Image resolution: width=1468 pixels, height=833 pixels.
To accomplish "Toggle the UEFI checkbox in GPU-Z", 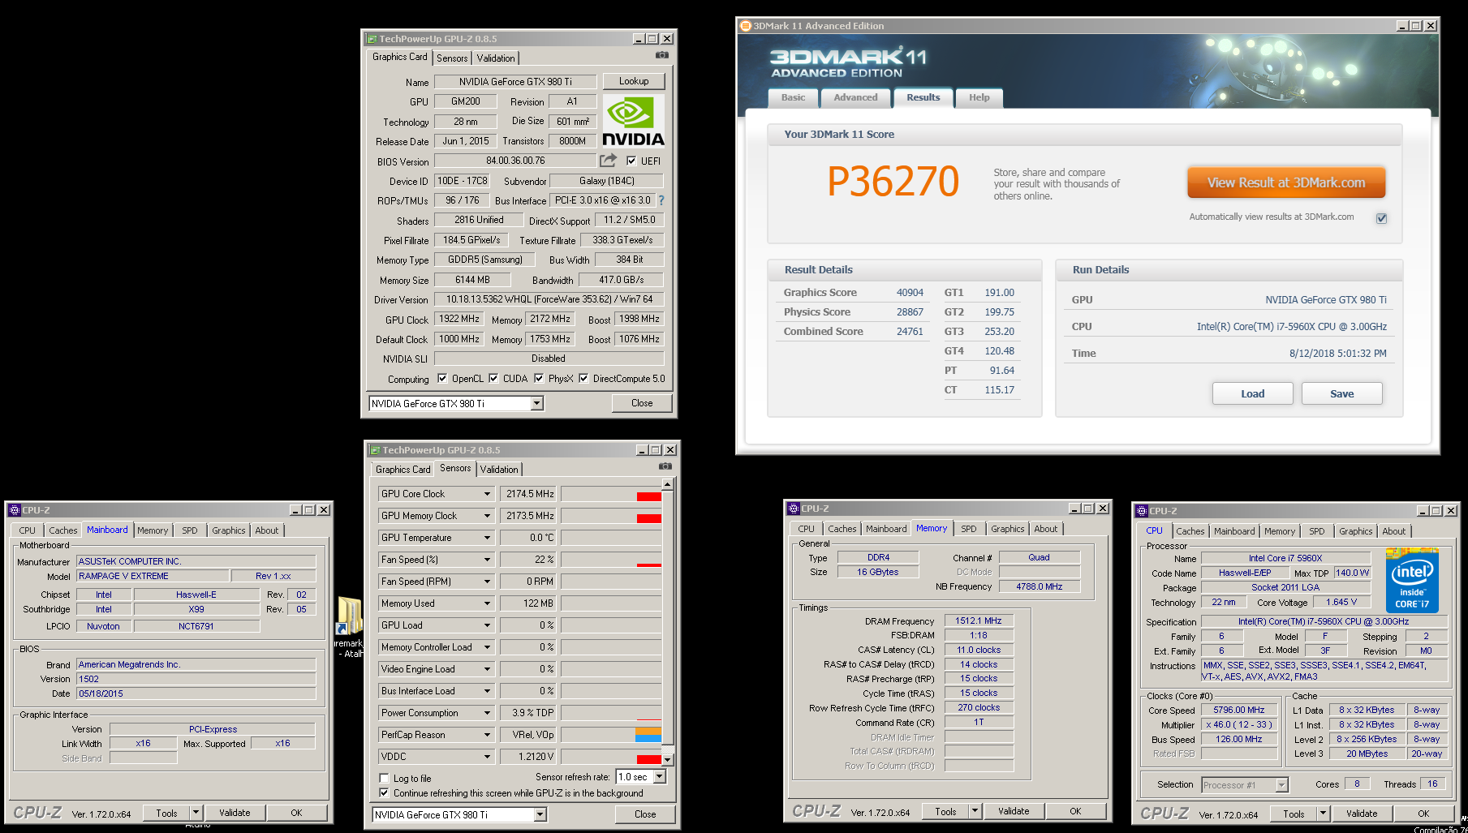I will pyautogui.click(x=631, y=161).
